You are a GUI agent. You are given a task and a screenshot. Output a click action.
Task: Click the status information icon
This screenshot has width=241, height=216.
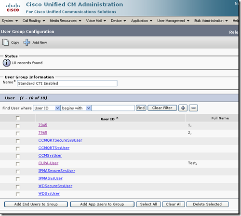7,63
